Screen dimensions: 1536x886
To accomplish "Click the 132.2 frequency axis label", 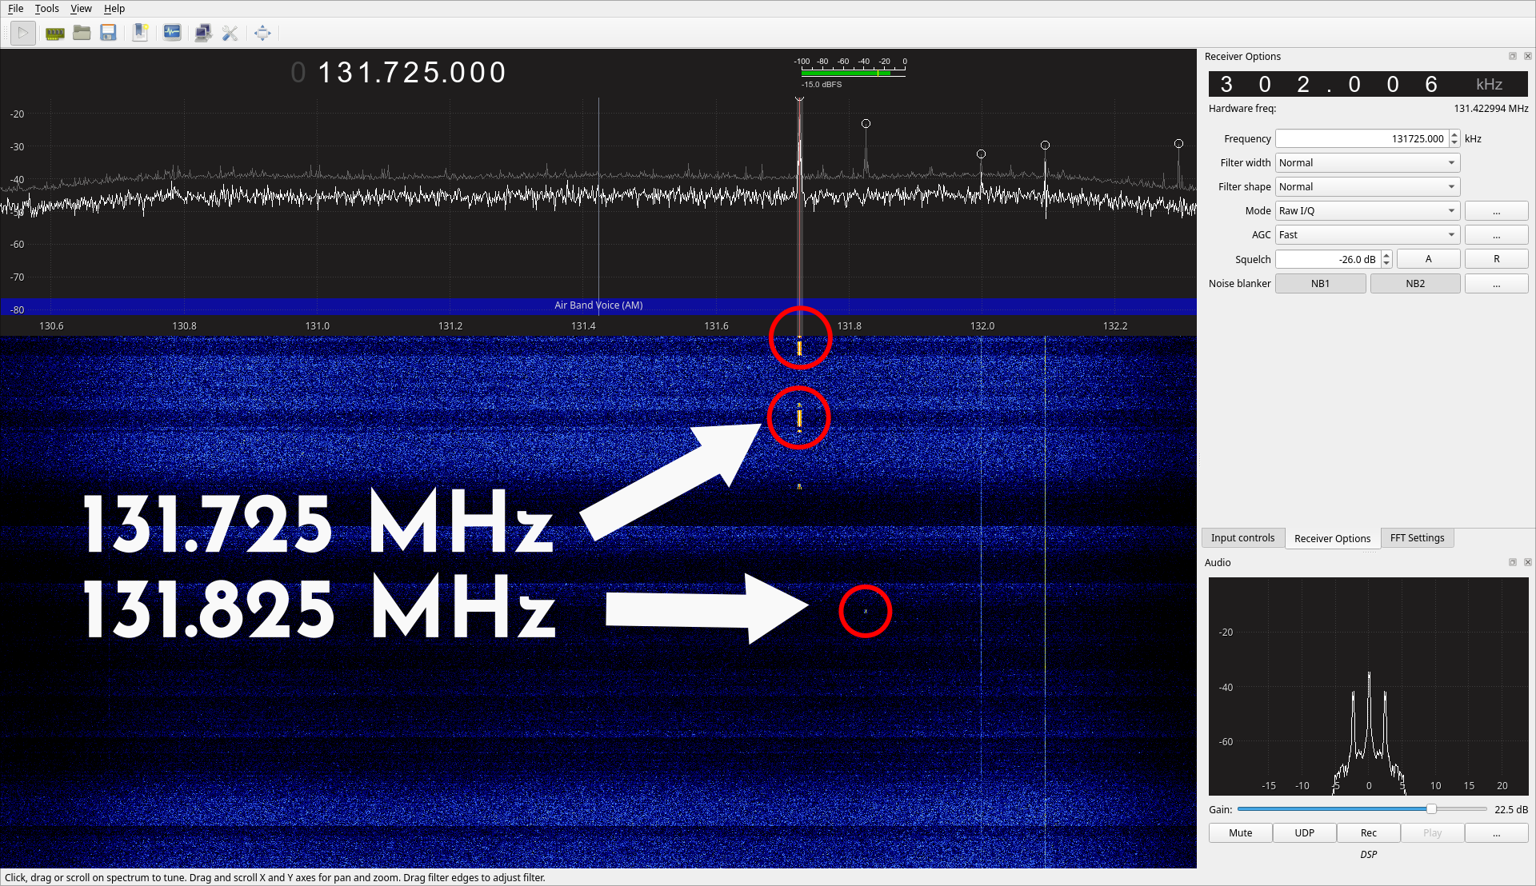I will (1115, 326).
